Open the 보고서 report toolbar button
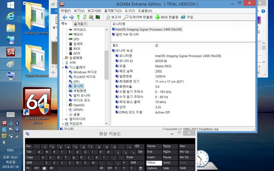Screen dimensions: 274x171 click(x=113, y=17)
